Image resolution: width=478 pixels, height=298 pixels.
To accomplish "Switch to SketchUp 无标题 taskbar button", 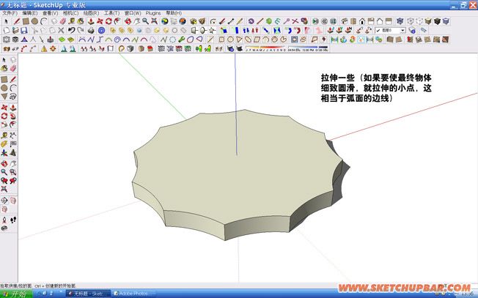I will [89, 294].
